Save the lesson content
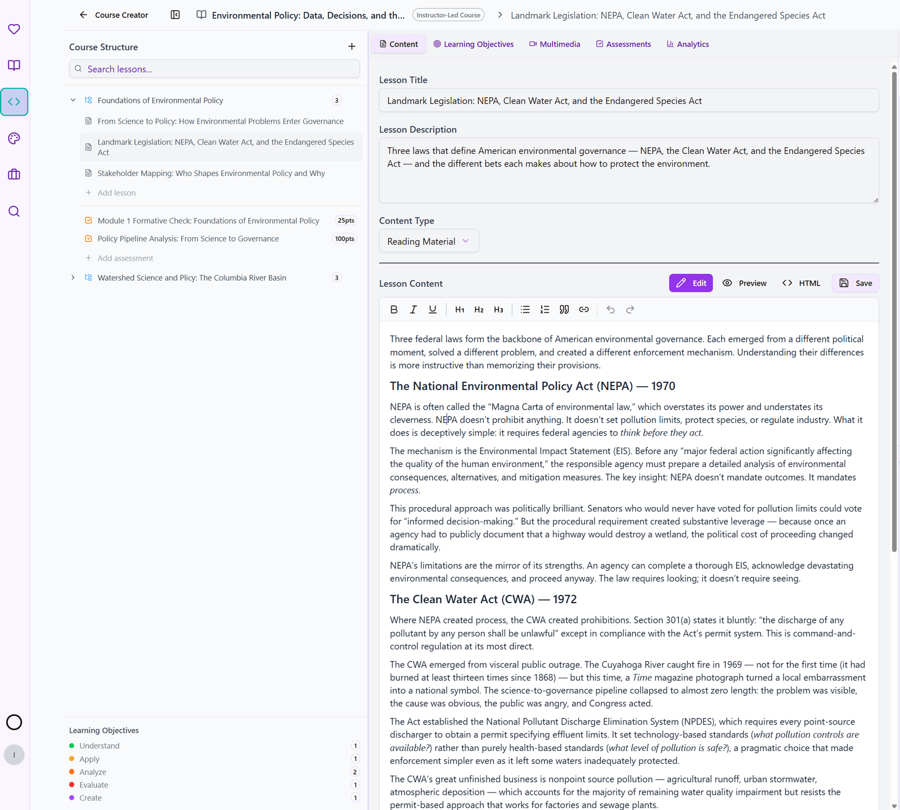Image resolution: width=900 pixels, height=810 pixels. click(856, 283)
